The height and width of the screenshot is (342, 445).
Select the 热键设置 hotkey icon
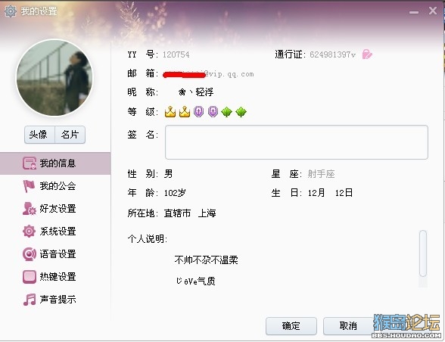click(30, 276)
